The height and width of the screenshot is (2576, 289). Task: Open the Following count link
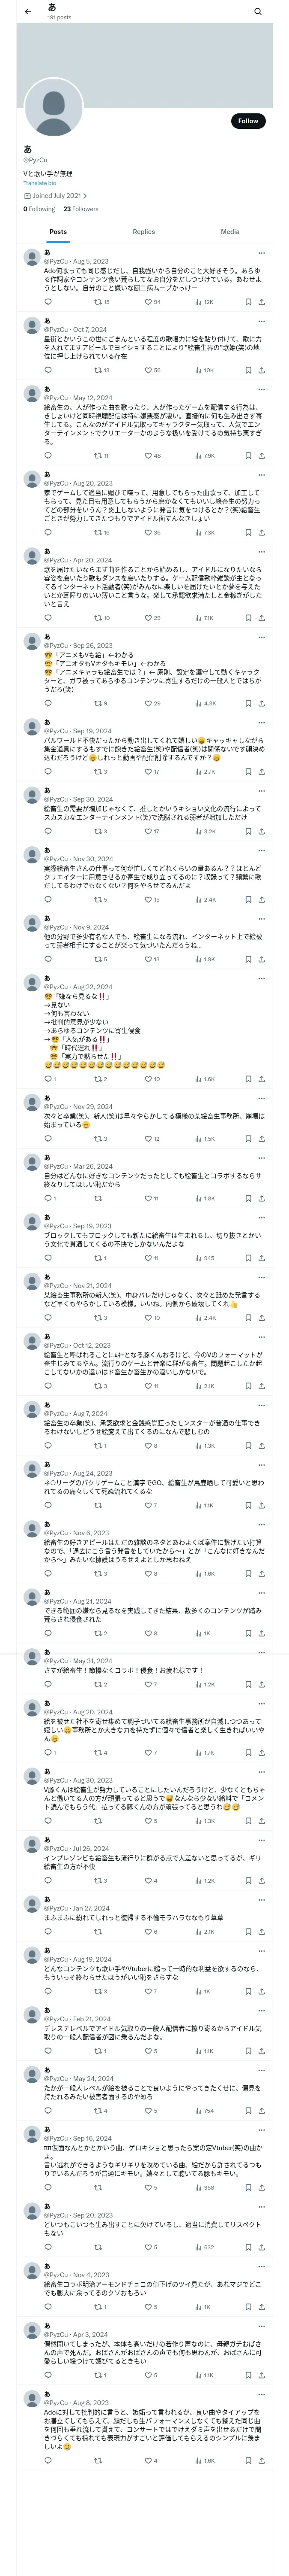[39, 209]
